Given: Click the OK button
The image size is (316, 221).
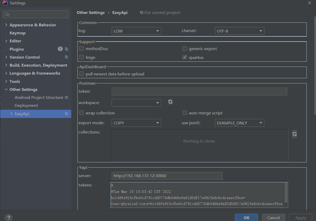Looking at the screenshot, I should (247, 218).
